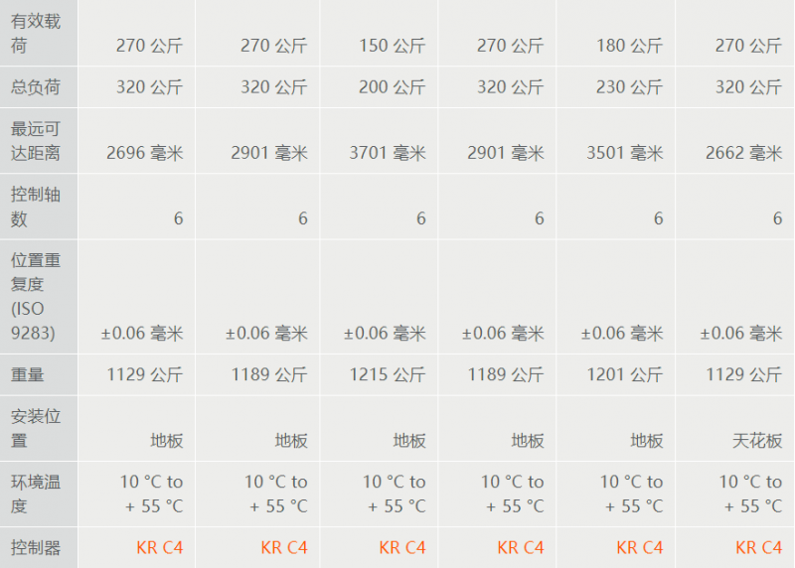Select the 控制器 row header
795x568 pixels.
pyautogui.click(x=39, y=548)
